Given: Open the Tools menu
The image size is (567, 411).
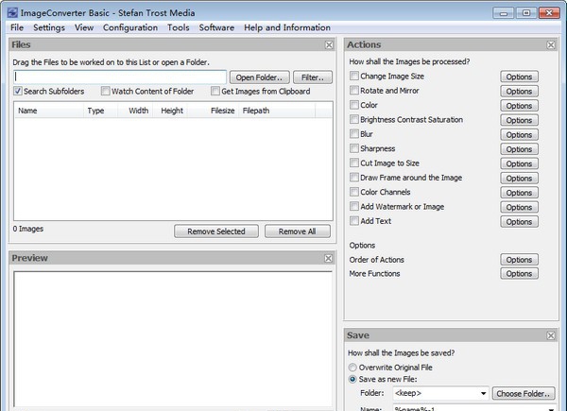Looking at the screenshot, I should pyautogui.click(x=178, y=27).
